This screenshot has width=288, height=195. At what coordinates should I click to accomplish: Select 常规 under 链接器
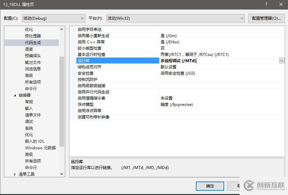(x=29, y=102)
